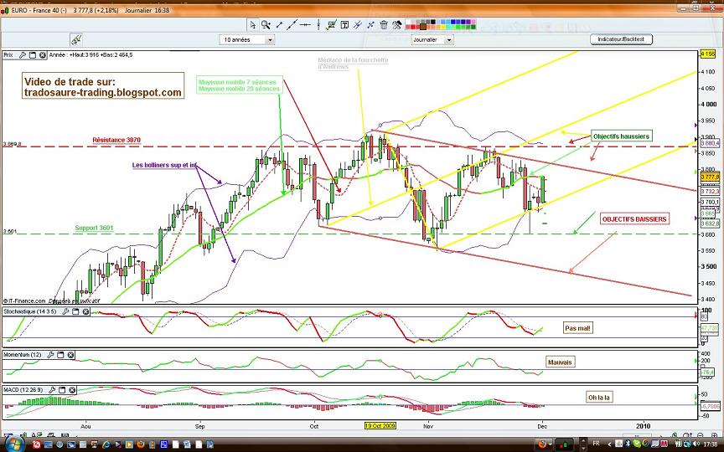The image size is (724, 452).
Task: Select the MACD (12 26 9) label
Action: (x=23, y=390)
